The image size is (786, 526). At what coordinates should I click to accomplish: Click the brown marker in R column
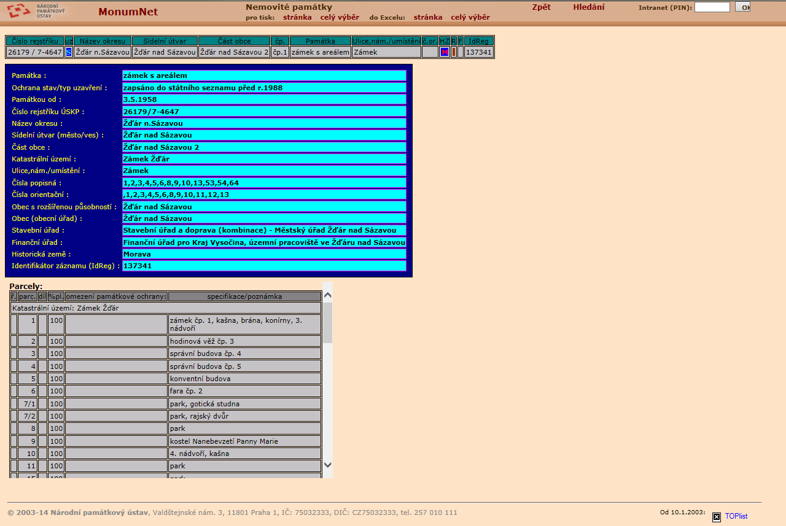coord(454,52)
